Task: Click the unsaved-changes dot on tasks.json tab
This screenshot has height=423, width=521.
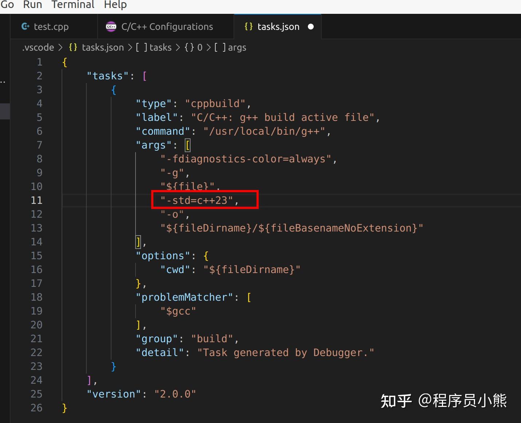Action: coord(311,27)
